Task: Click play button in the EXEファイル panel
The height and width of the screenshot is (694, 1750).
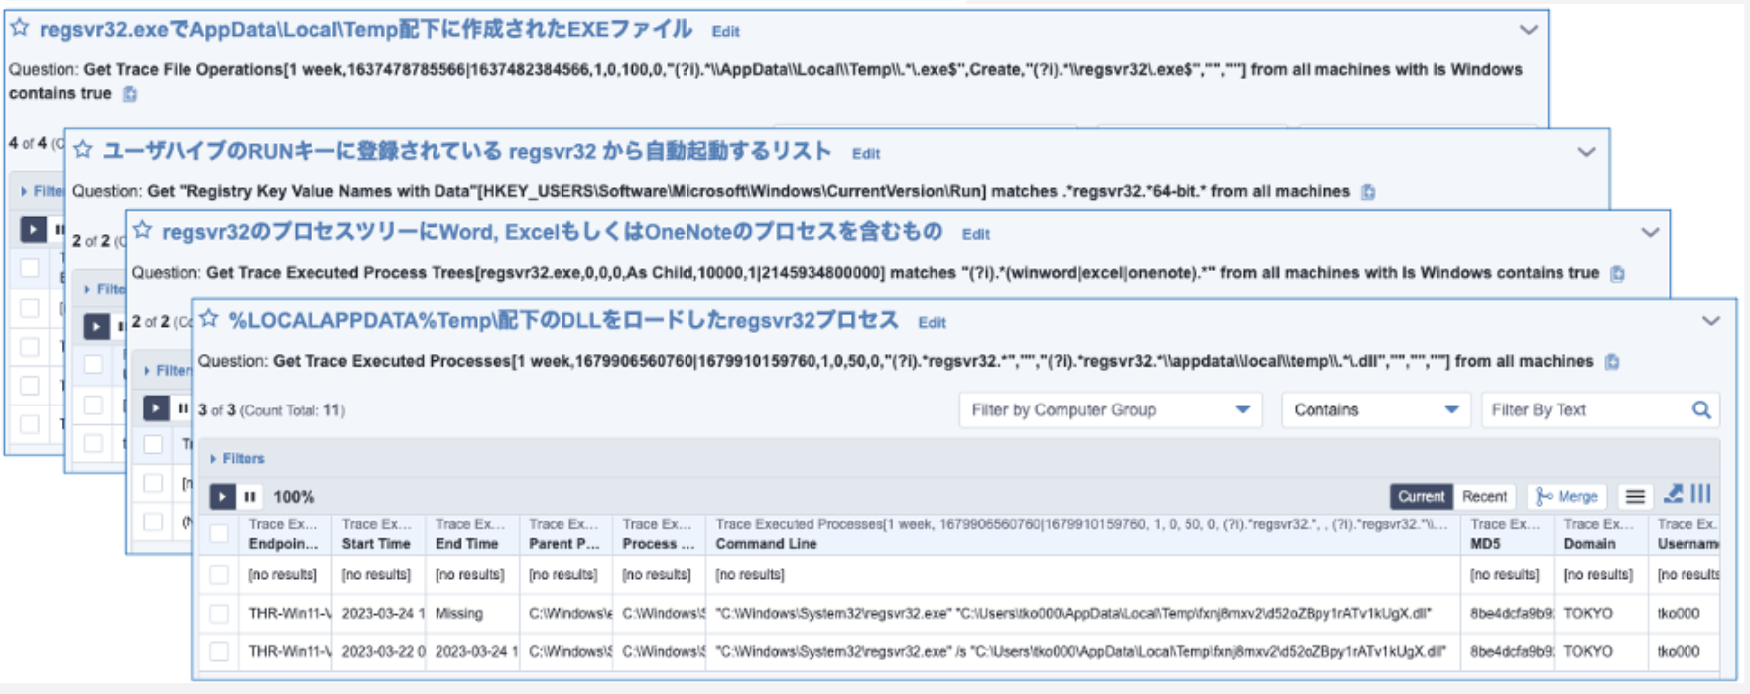Action: point(33,229)
